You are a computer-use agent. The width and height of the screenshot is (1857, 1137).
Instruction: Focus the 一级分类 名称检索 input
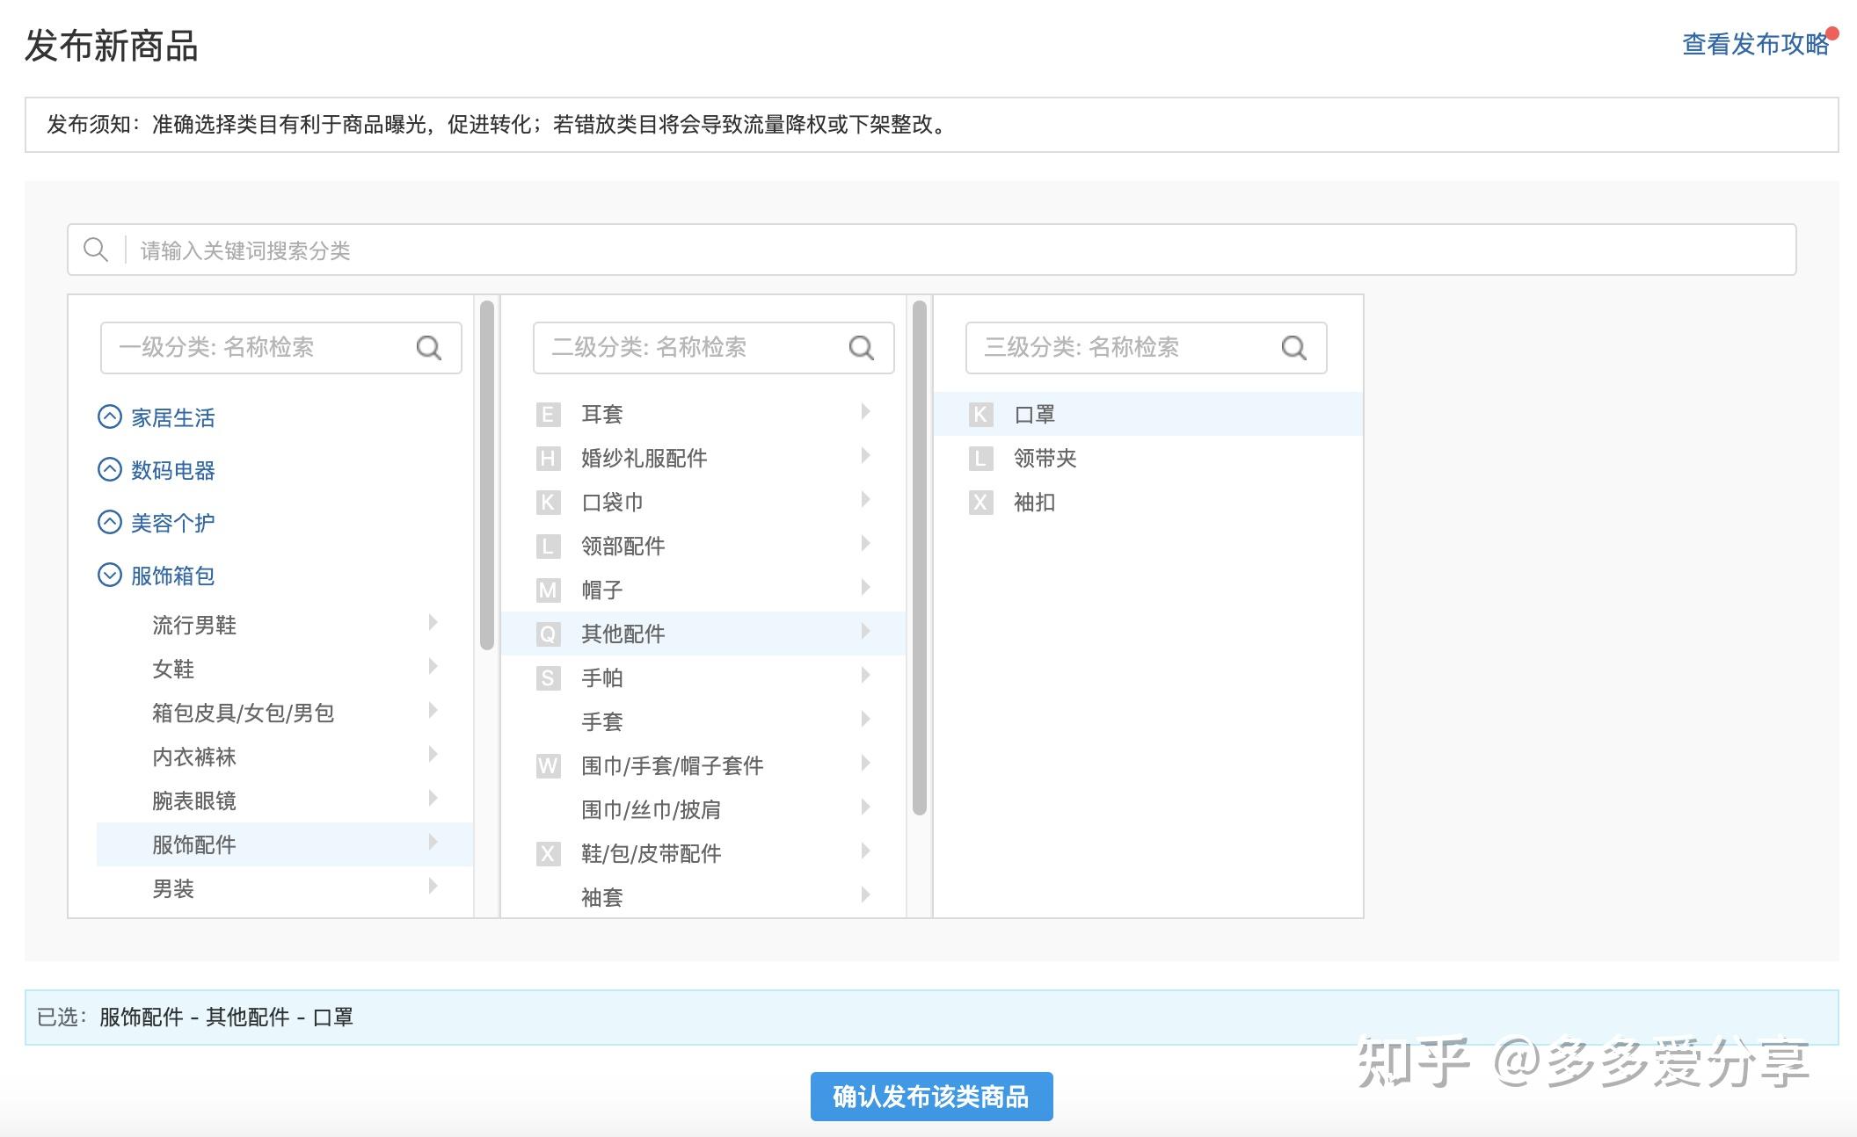(281, 348)
